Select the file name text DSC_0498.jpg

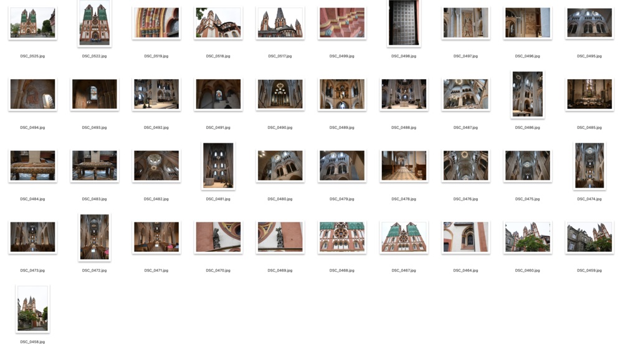(404, 56)
